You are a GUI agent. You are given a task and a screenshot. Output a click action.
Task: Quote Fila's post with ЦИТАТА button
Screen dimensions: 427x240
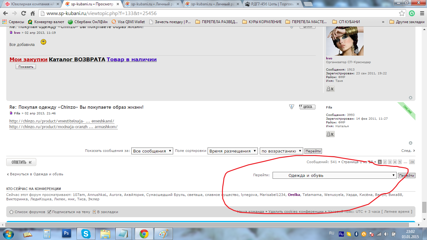307,107
